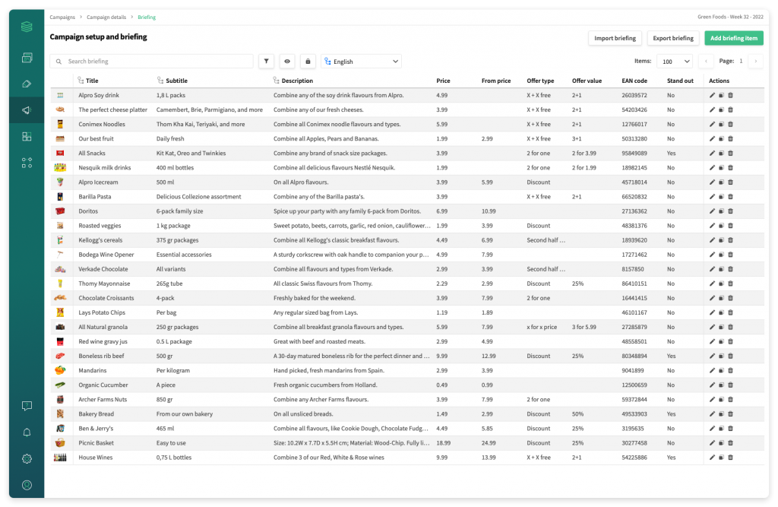Image resolution: width=778 pixels, height=507 pixels.
Task: Delete the All Snacks row
Action: coord(730,154)
